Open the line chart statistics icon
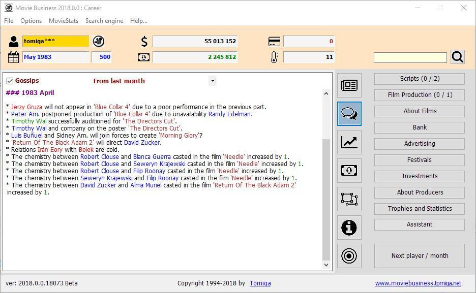 click(349, 142)
